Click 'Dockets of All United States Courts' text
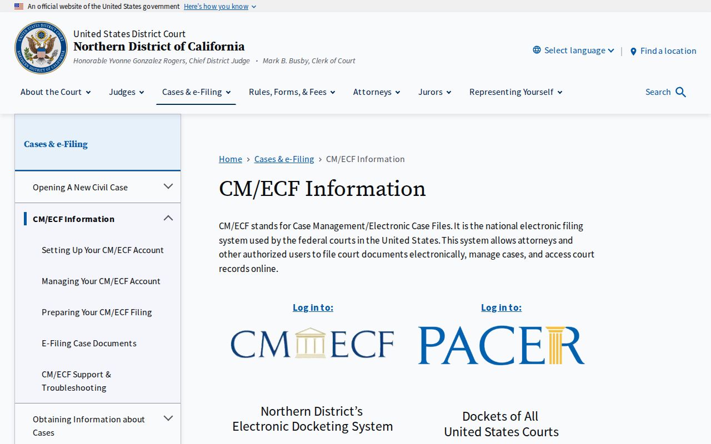711x444 pixels. click(x=501, y=424)
